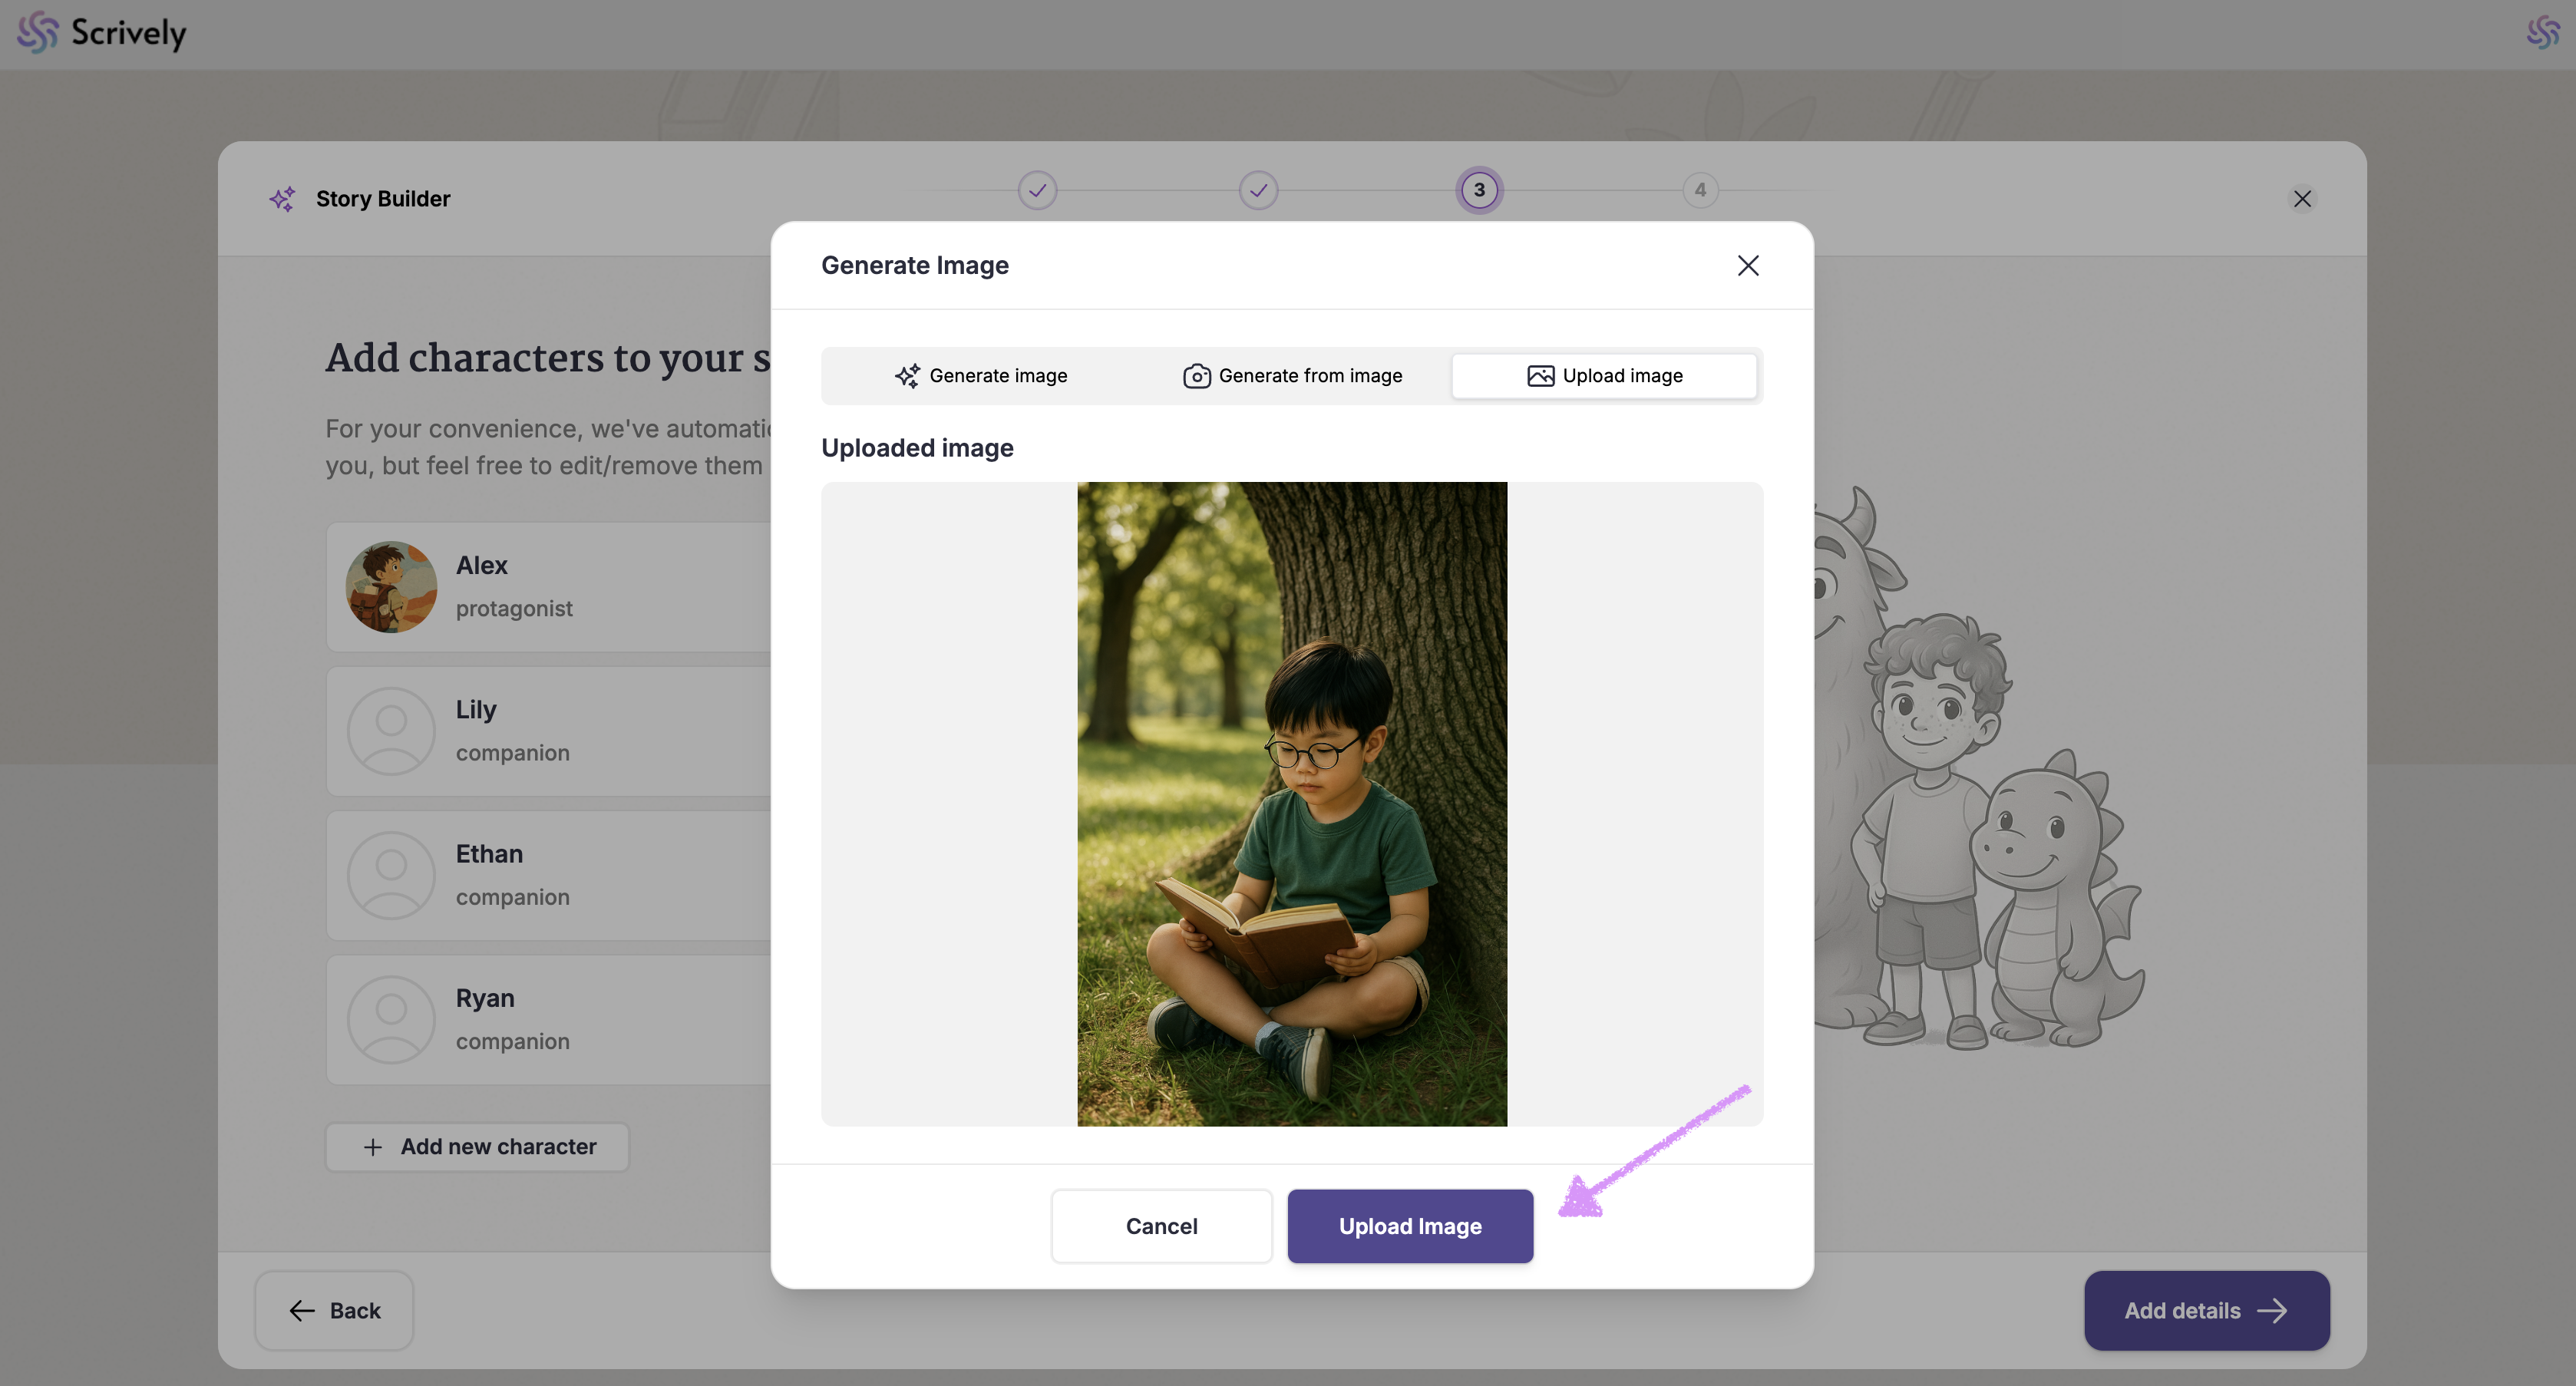Screen dimensions: 2576x1386
Task: Click Alex's character avatar
Action: [x=391, y=587]
